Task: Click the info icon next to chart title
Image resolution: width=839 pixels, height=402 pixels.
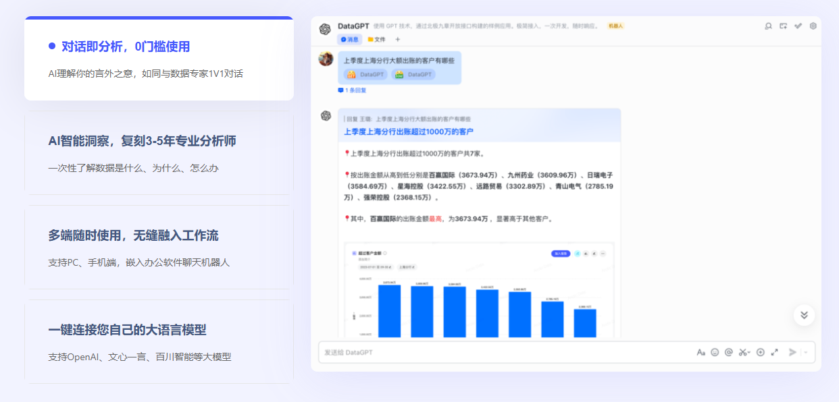Action: click(385, 254)
